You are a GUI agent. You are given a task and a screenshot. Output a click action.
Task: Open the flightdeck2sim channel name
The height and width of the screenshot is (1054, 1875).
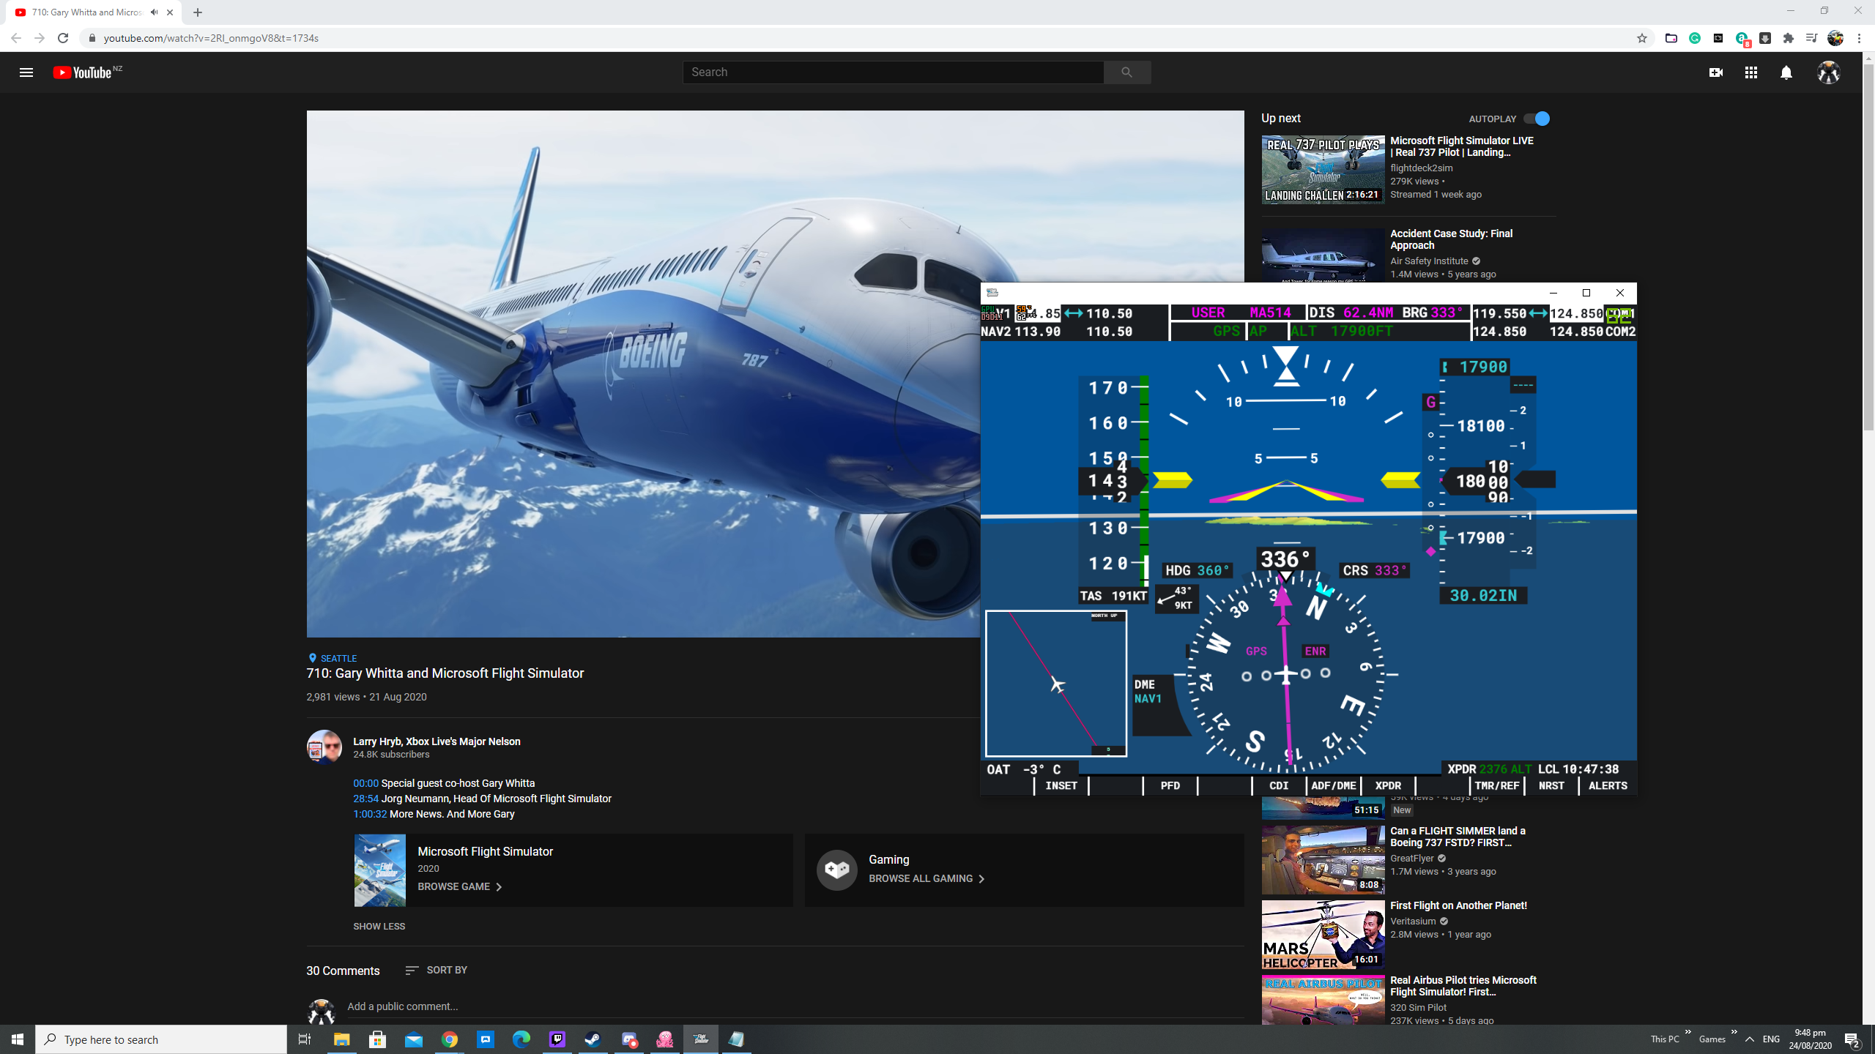[x=1421, y=168]
